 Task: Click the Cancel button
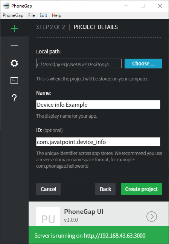click(x=48, y=189)
